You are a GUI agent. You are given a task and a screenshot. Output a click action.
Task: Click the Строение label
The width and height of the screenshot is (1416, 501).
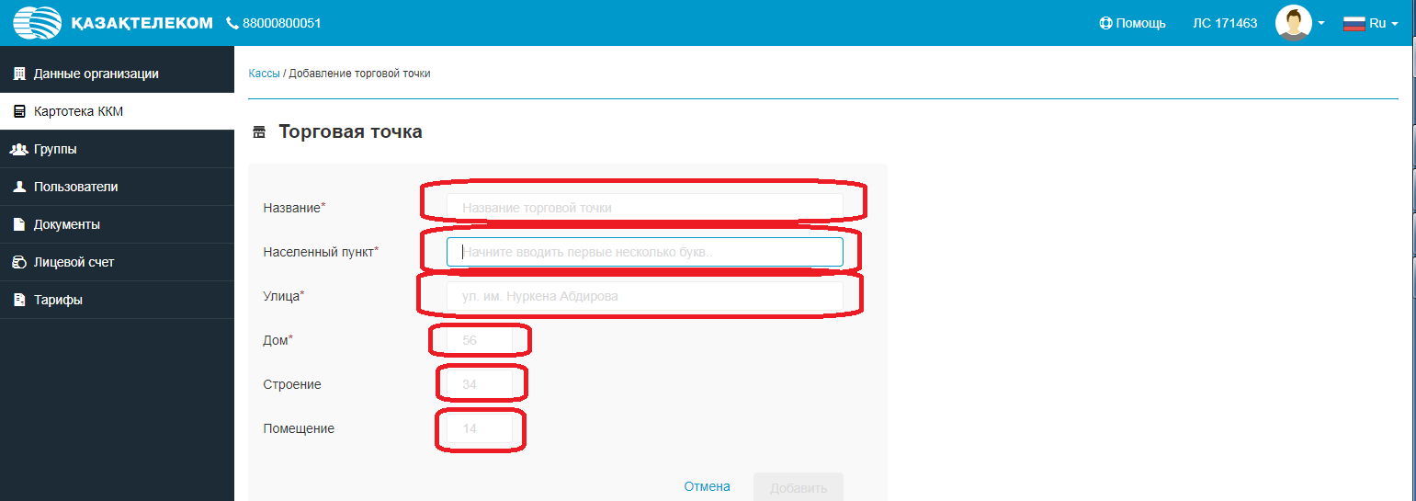[x=292, y=384]
